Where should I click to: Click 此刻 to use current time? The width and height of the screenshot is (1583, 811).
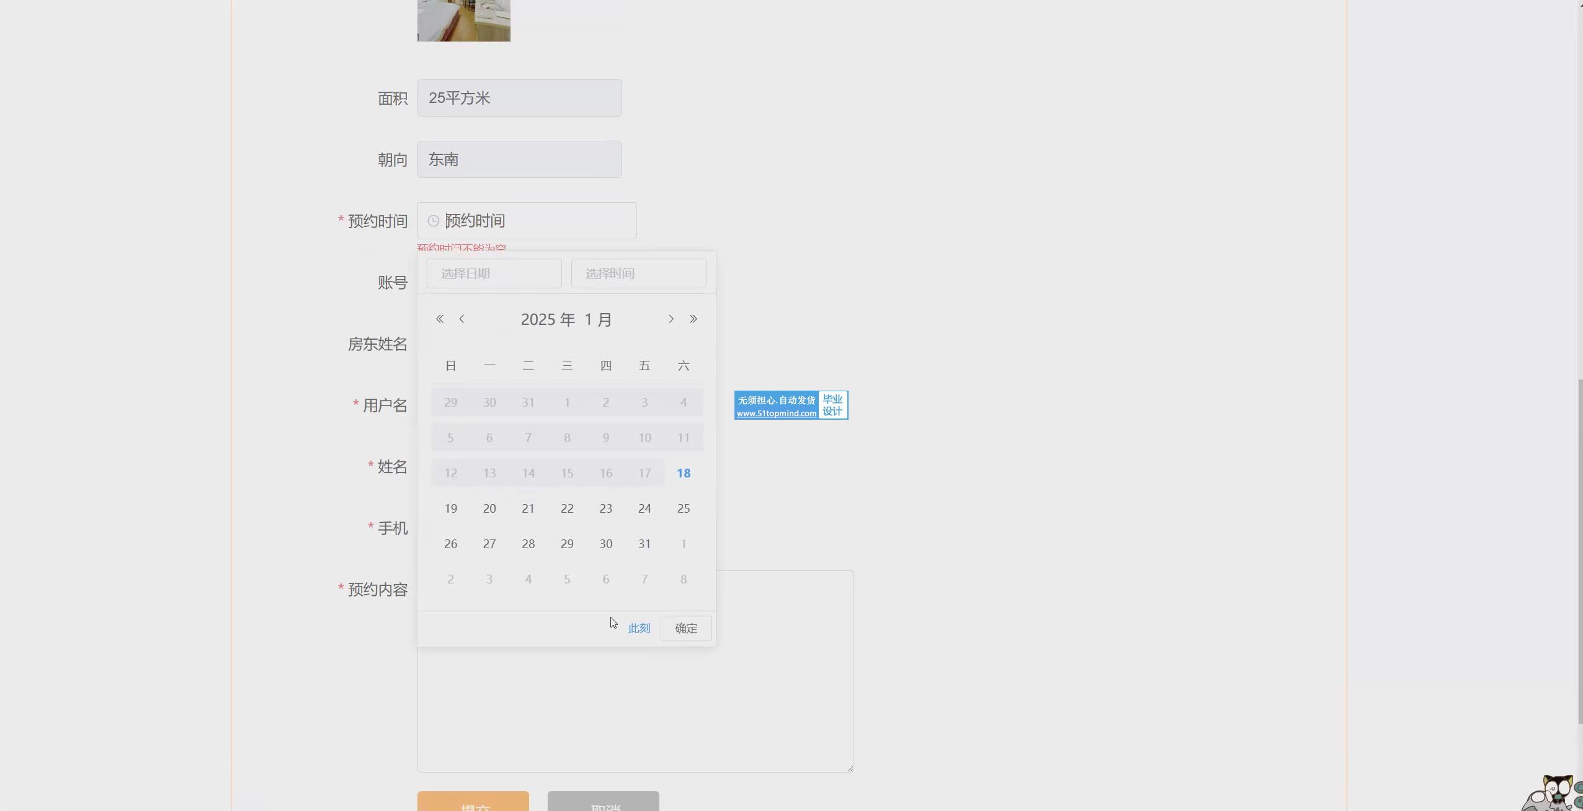639,628
